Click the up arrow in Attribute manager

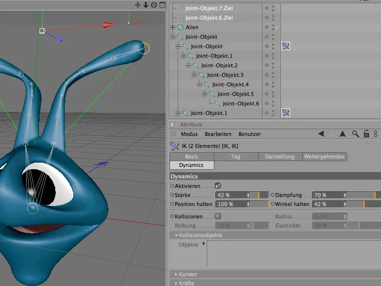pos(342,134)
